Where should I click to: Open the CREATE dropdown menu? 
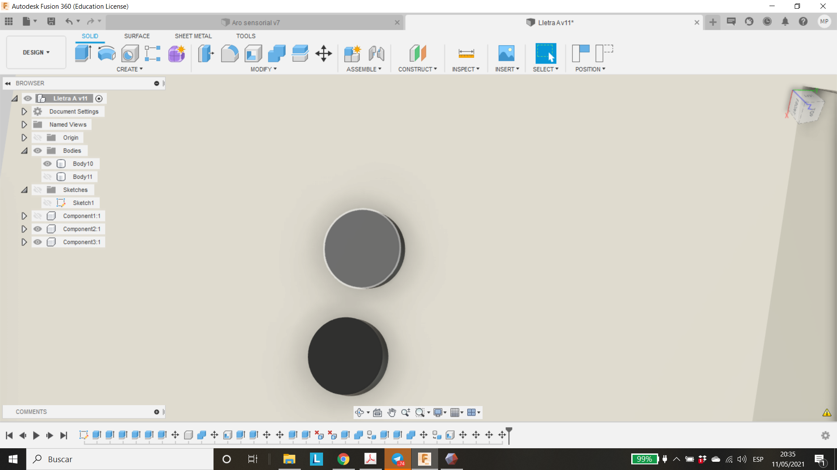(129, 69)
